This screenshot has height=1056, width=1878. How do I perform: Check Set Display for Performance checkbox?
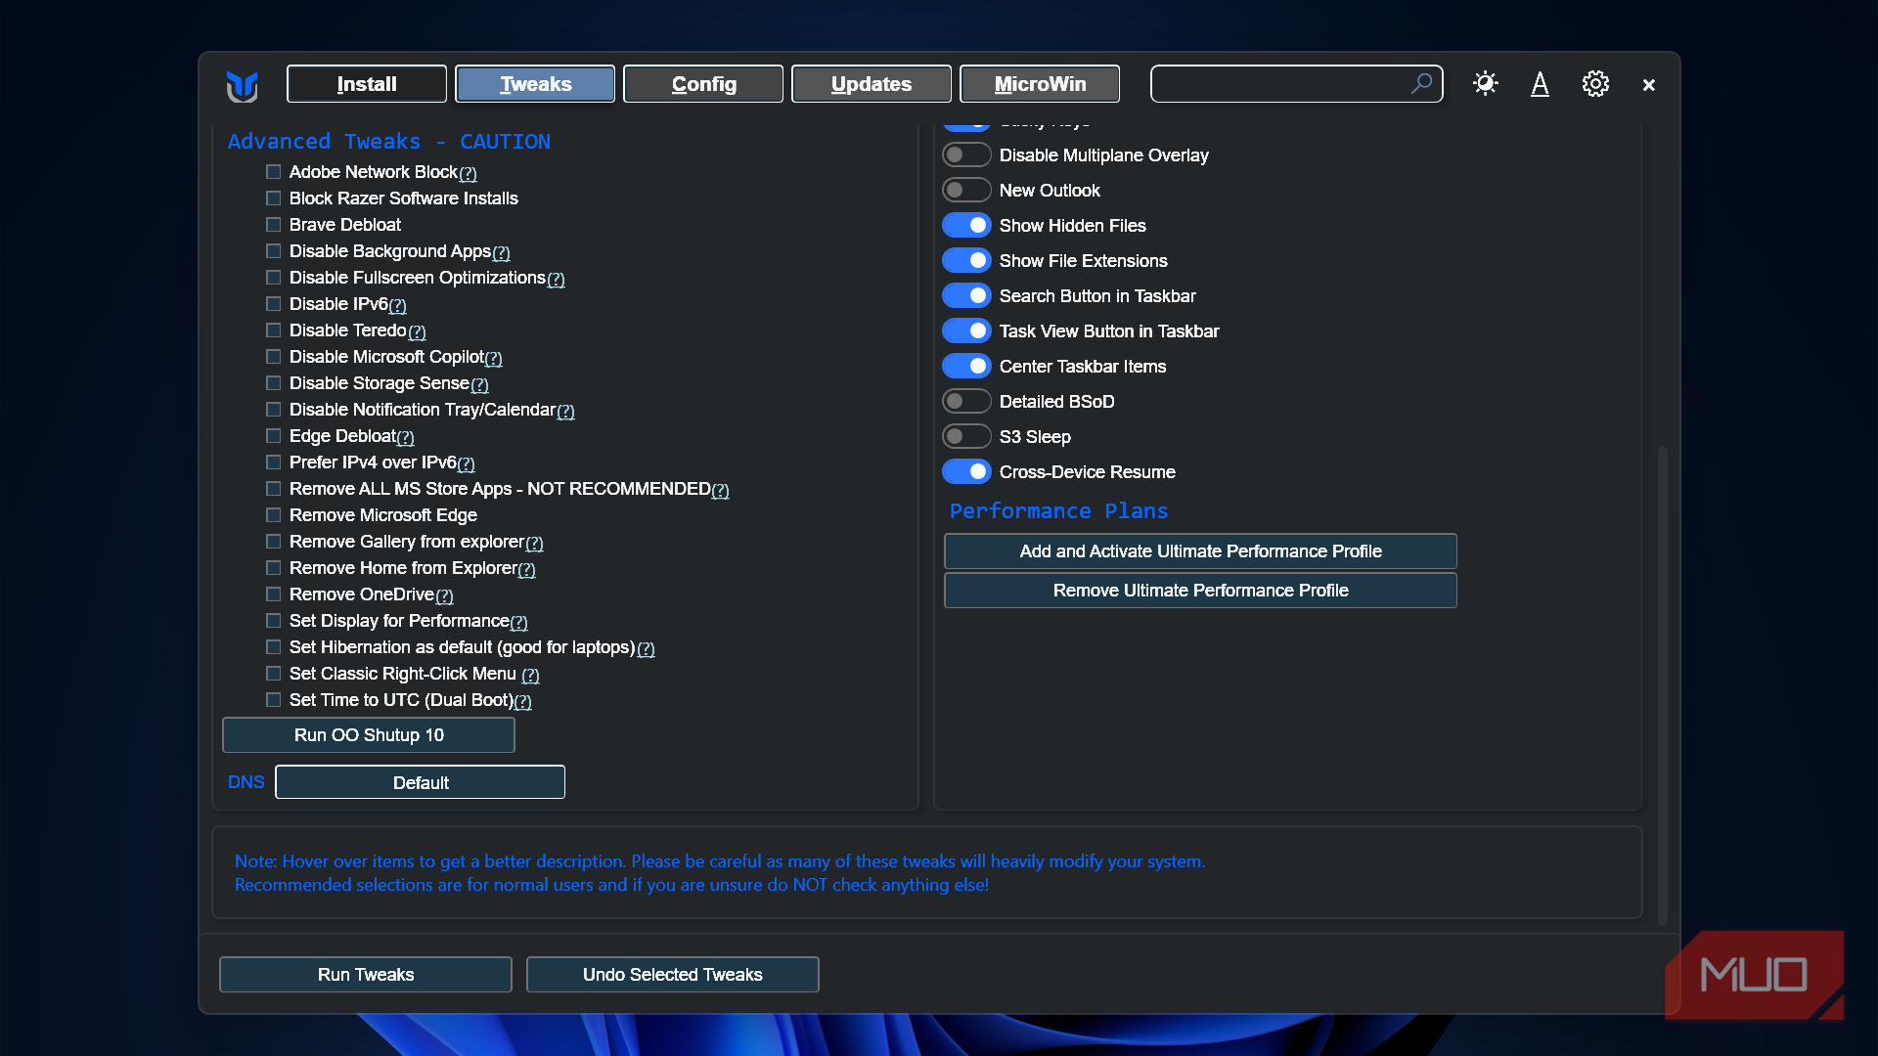point(274,621)
